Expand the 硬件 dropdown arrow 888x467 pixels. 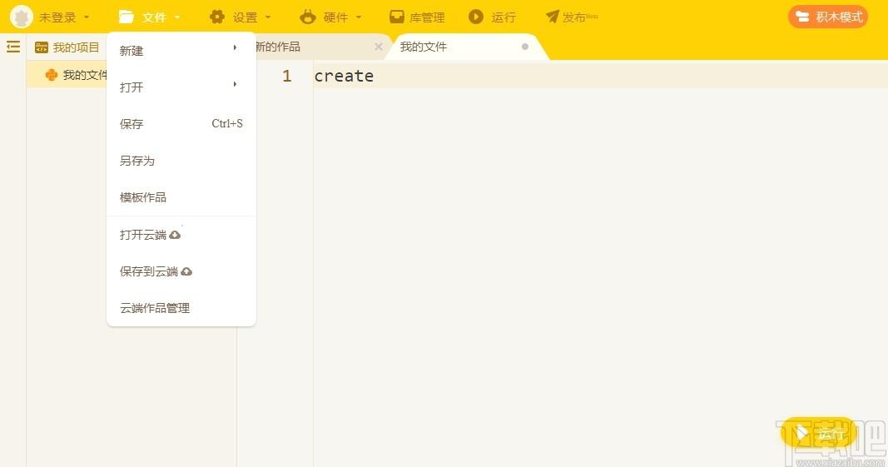359,17
